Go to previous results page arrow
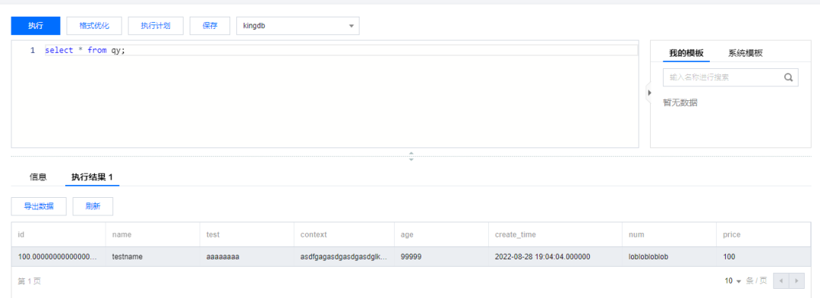Viewport: 820px width, 298px height. (781, 281)
